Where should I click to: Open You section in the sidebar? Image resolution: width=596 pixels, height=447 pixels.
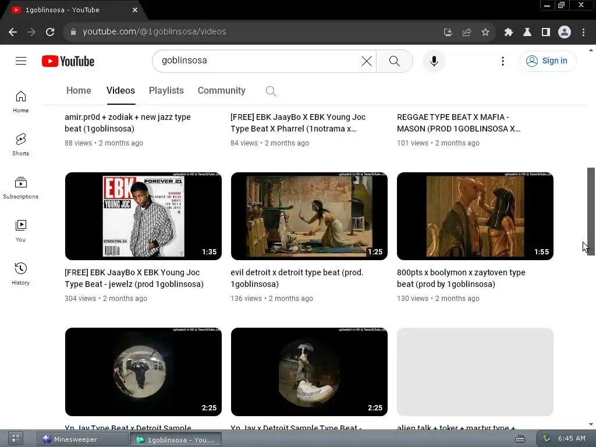pyautogui.click(x=20, y=230)
